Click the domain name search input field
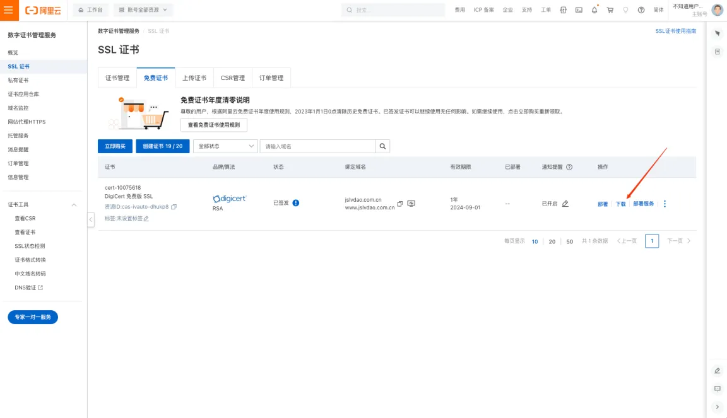Image resolution: width=727 pixels, height=418 pixels. tap(317, 146)
